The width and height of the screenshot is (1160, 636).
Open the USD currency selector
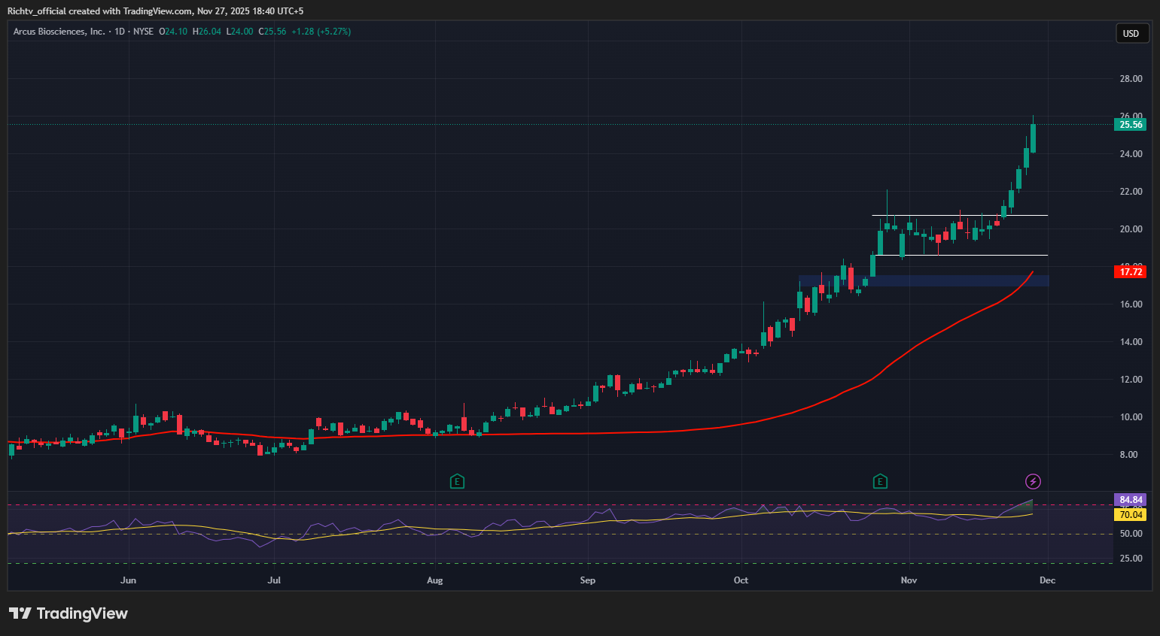click(x=1131, y=33)
